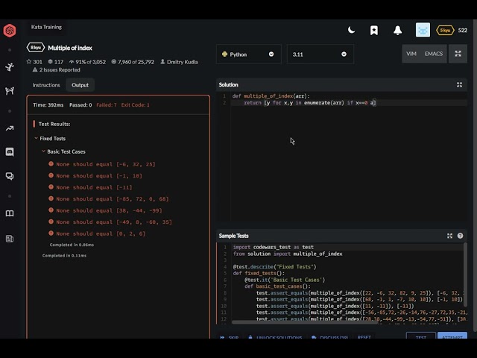Open the Discussions speech-bubbles sidebar icon
The height and width of the screenshot is (358, 477).
click(x=10, y=176)
